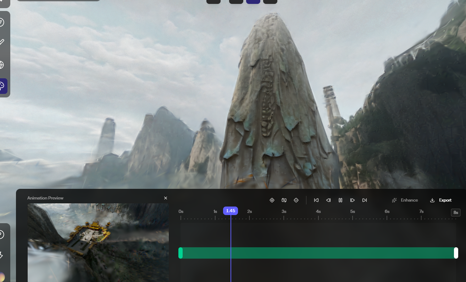Image resolution: width=466 pixels, height=282 pixels.
Task: Add a keyframe with the diamond-plus icon
Action: click(x=272, y=200)
